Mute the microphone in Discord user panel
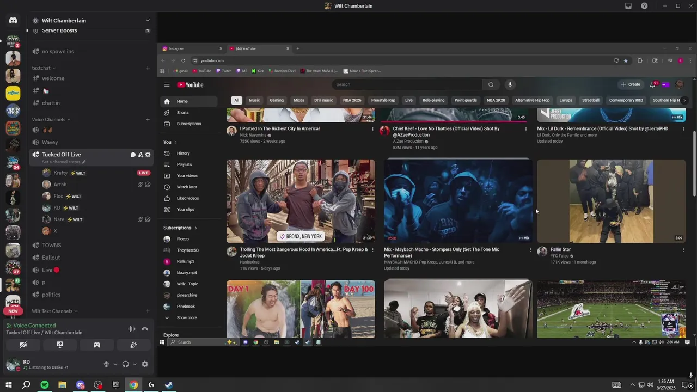 pyautogui.click(x=106, y=364)
